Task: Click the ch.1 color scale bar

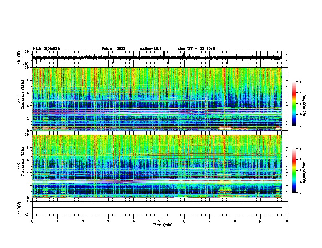Action: 294,104
